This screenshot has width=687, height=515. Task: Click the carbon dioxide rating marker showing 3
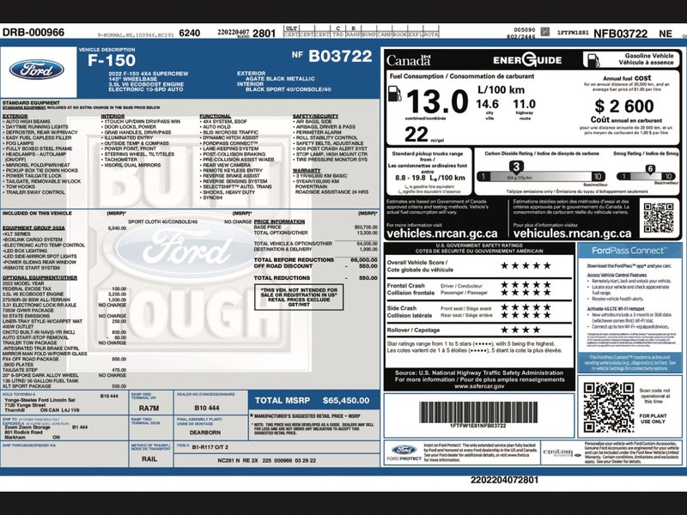pyautogui.click(x=517, y=167)
